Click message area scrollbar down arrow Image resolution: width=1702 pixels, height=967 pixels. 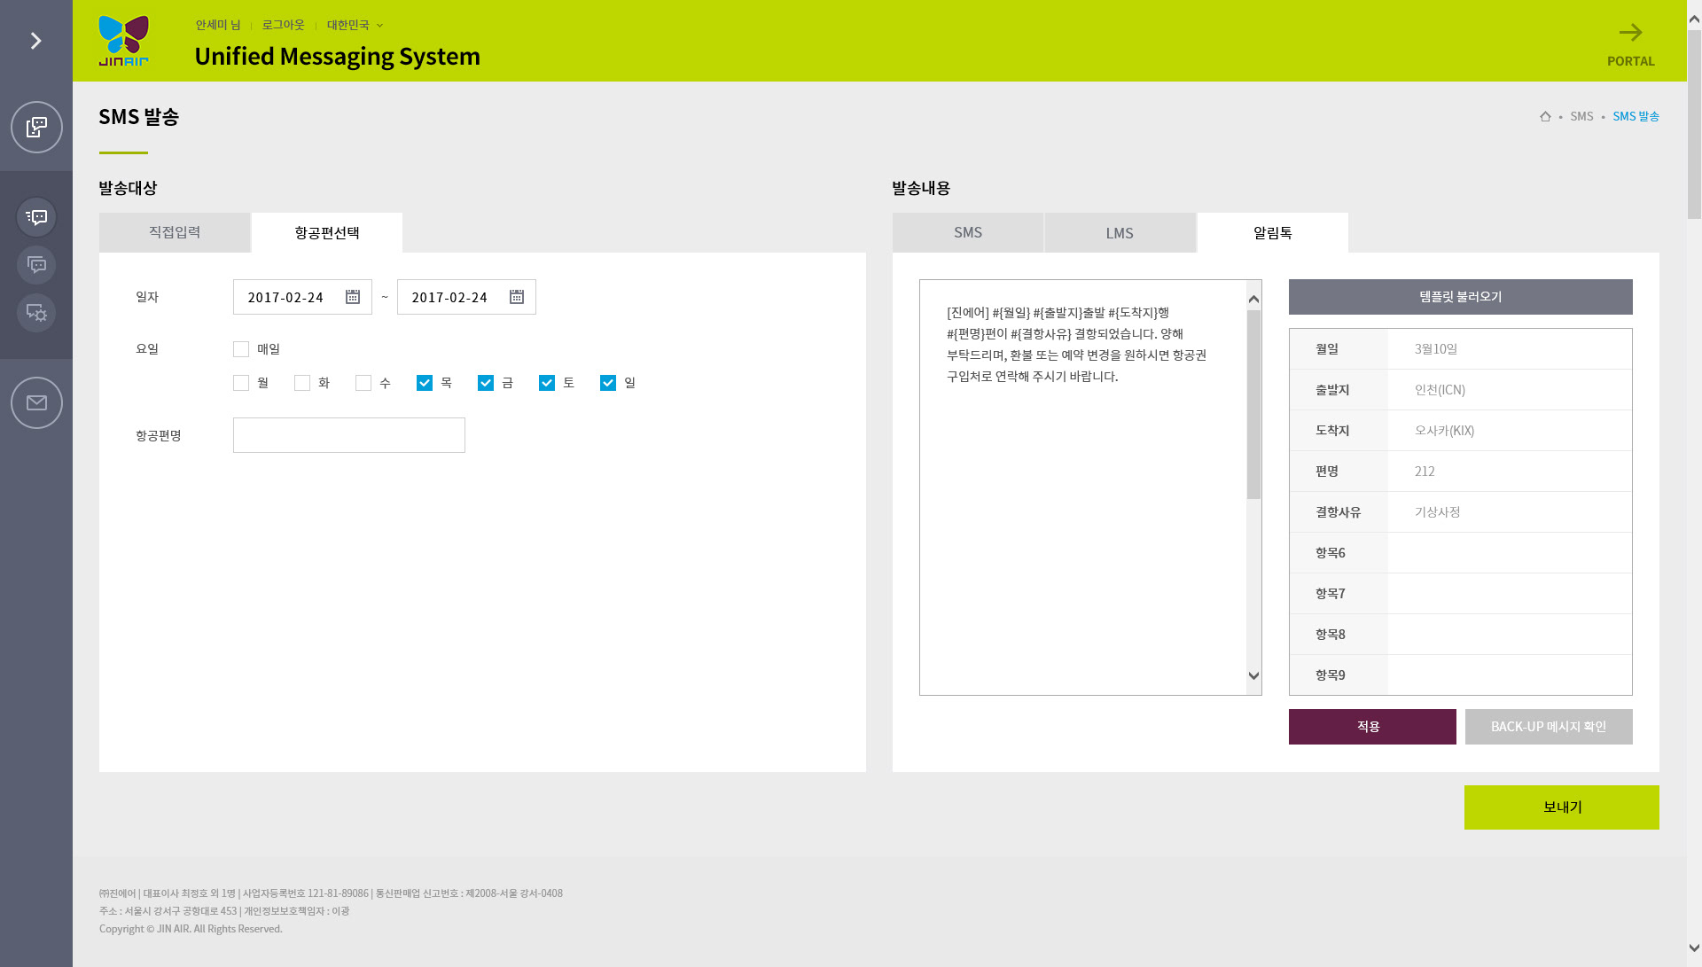point(1253,675)
